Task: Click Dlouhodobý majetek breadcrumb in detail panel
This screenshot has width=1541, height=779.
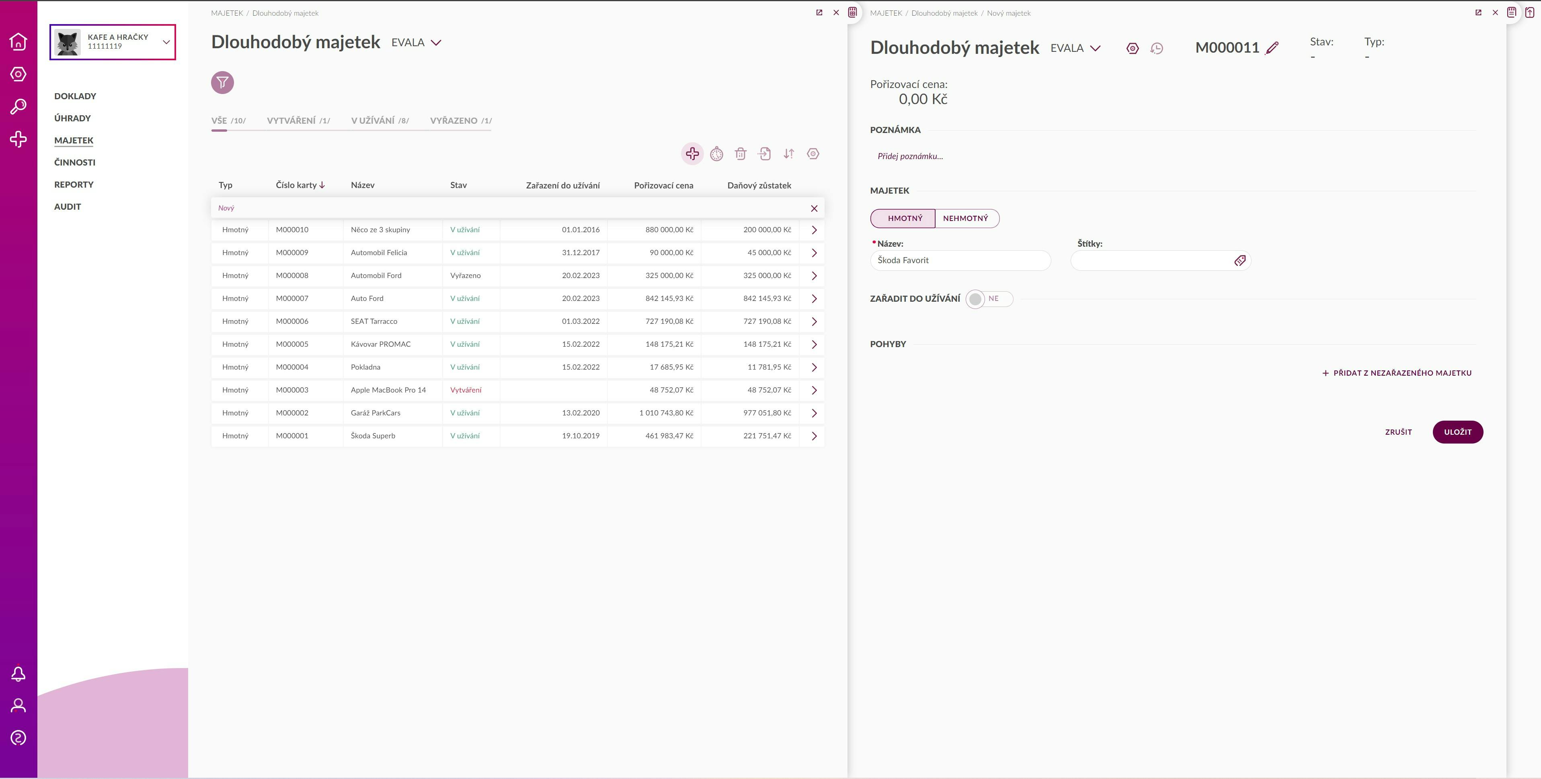Action: tap(944, 13)
